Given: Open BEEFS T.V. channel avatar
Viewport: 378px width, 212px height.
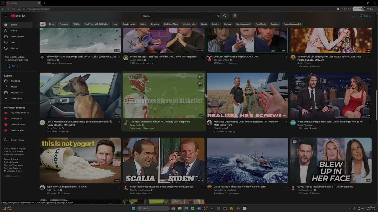Looking at the screenshot, I should (x=42, y=58).
